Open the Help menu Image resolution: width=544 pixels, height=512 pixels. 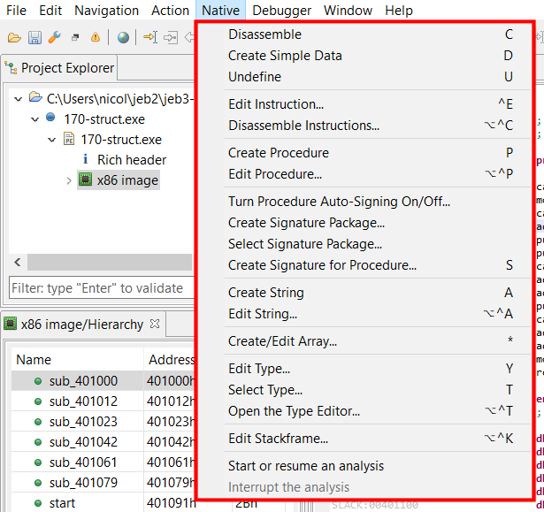pyautogui.click(x=399, y=11)
